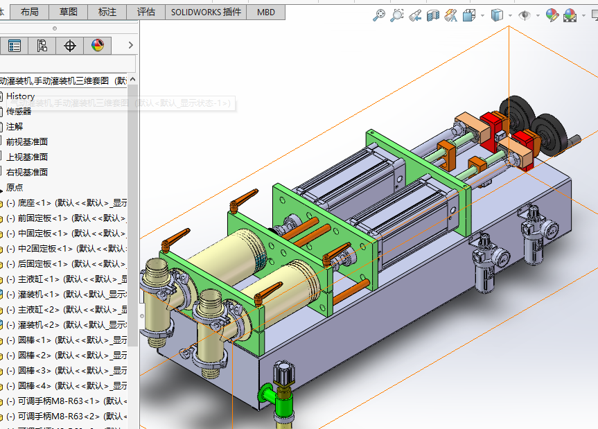Open the ConfigurationManager tab icon
This screenshot has height=429, width=598.
click(x=42, y=46)
